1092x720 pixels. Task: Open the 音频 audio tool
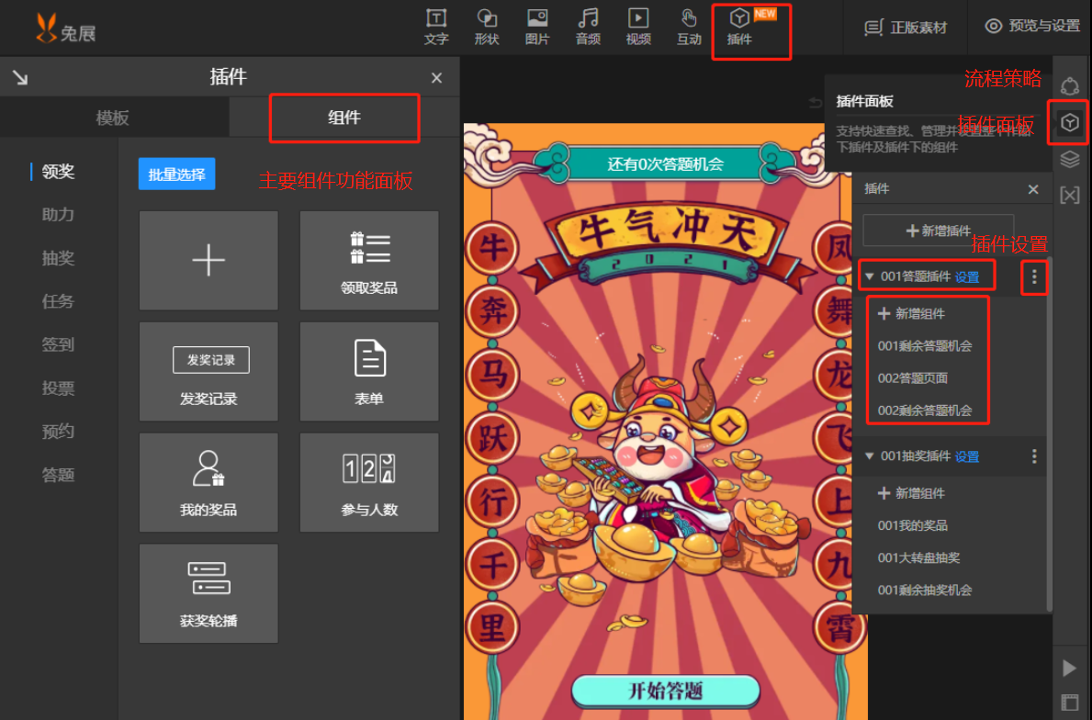click(x=588, y=28)
